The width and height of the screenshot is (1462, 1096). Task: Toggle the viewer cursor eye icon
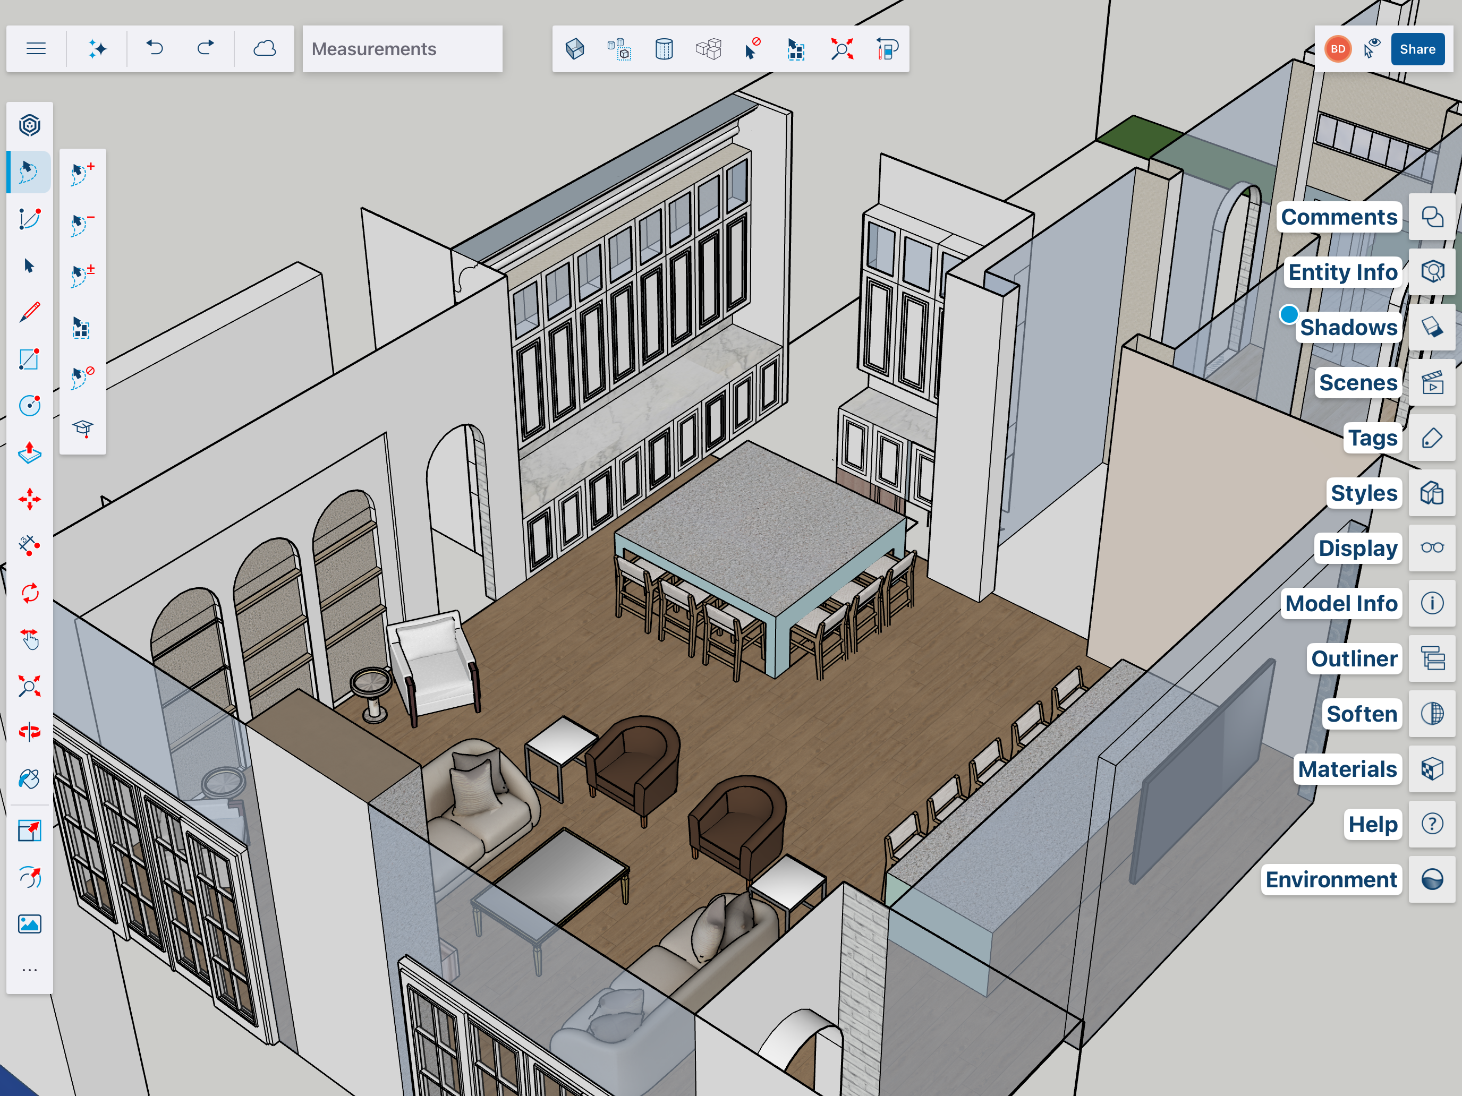(1373, 49)
